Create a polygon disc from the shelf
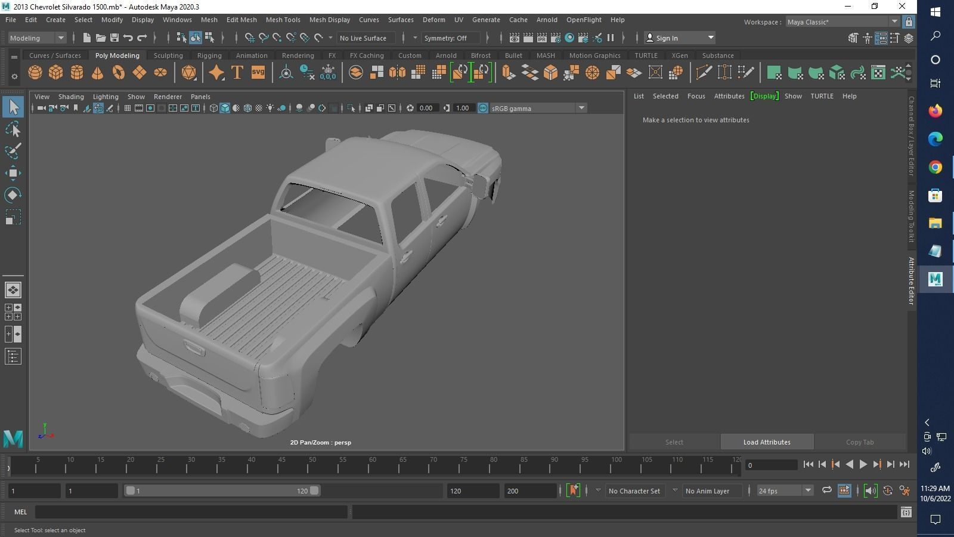The width and height of the screenshot is (954, 537). pyautogui.click(x=160, y=73)
